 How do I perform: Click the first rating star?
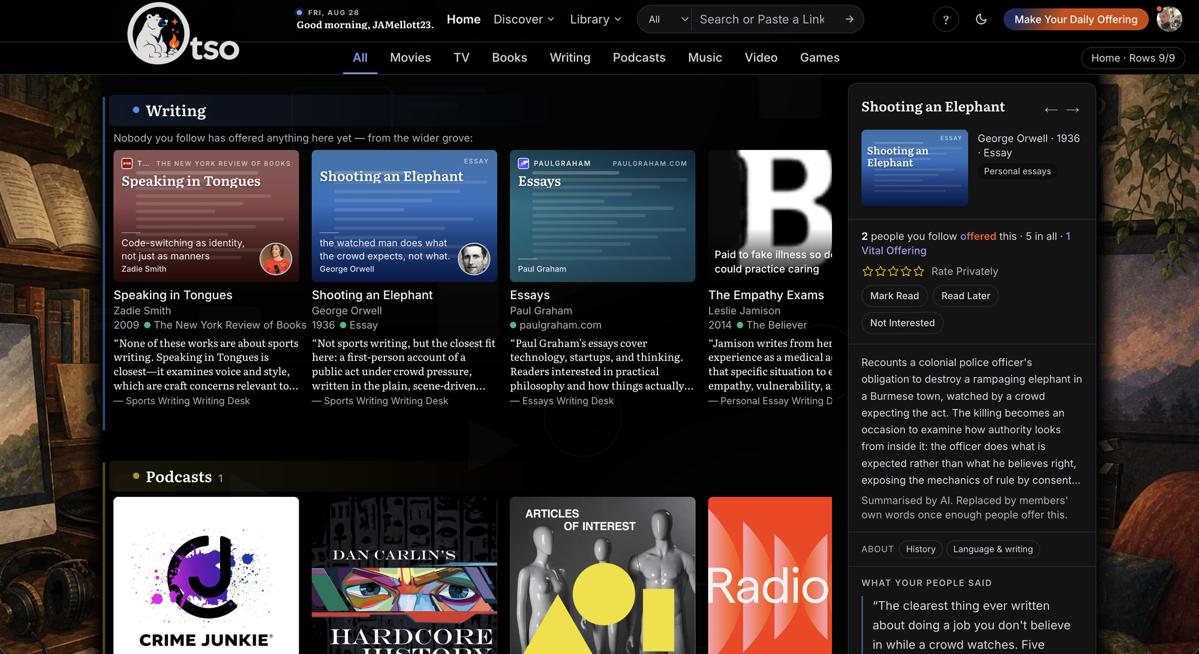click(867, 272)
